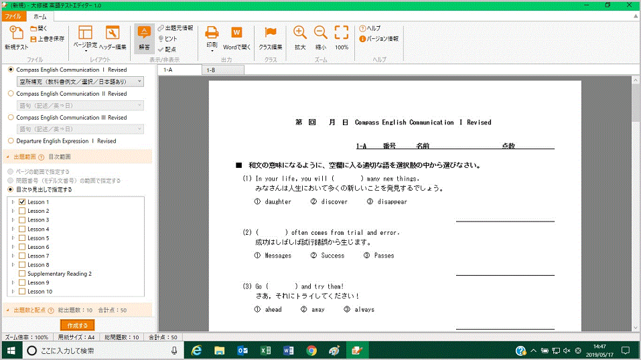Toggle 配点 score display

click(167, 49)
